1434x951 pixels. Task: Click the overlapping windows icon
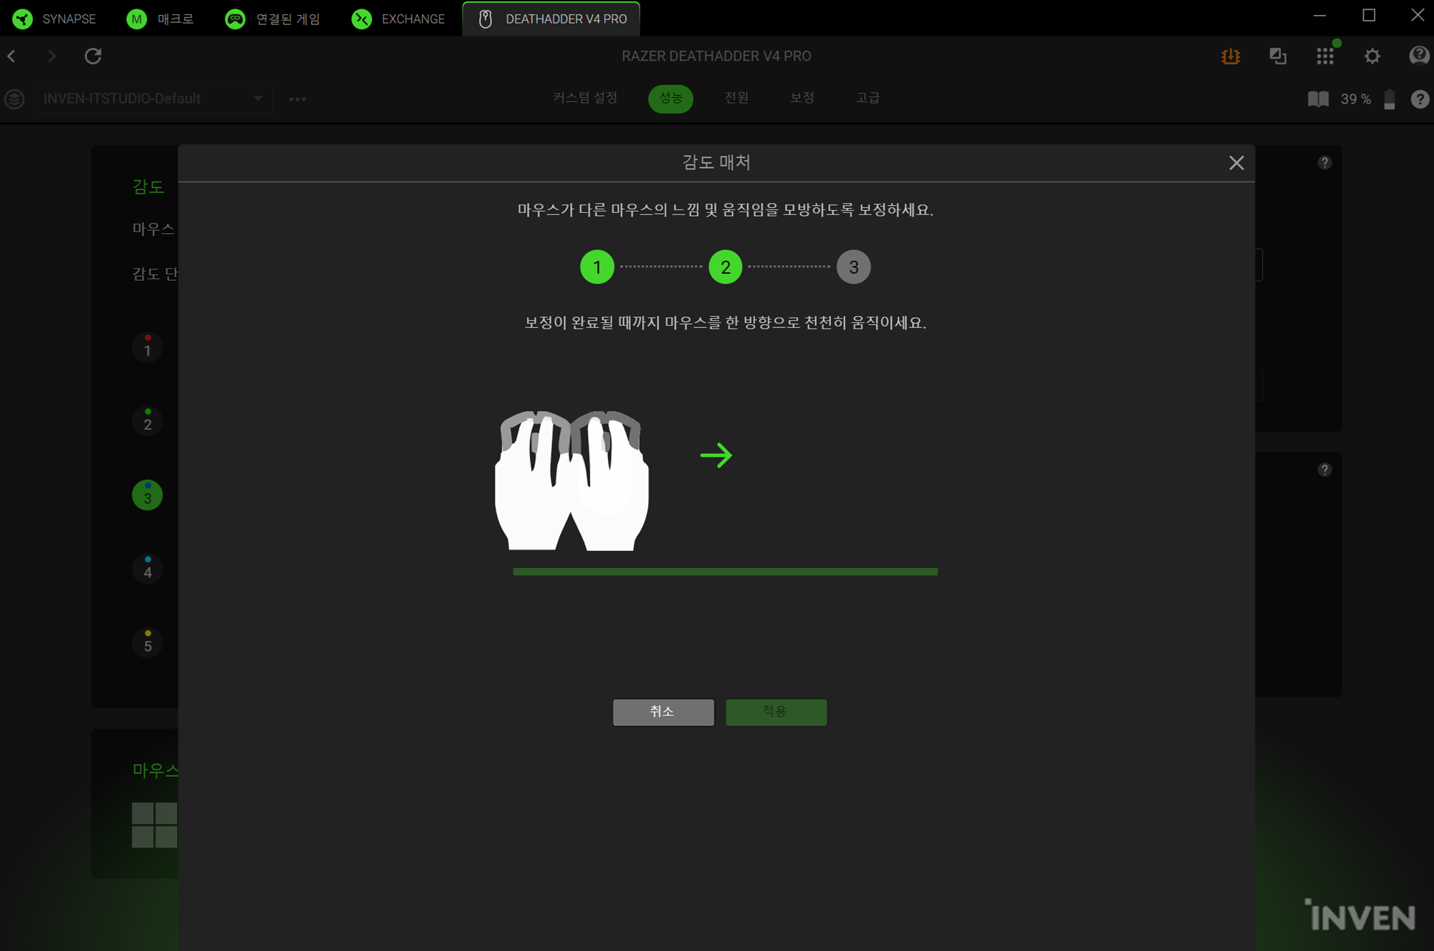pyautogui.click(x=1278, y=56)
